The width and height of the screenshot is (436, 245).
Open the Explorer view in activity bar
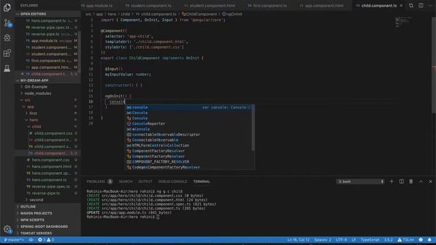coord(7,7)
